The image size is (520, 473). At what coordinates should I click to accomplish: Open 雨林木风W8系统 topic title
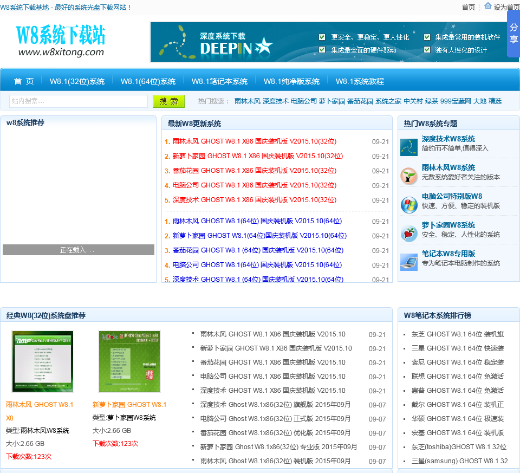448,167
